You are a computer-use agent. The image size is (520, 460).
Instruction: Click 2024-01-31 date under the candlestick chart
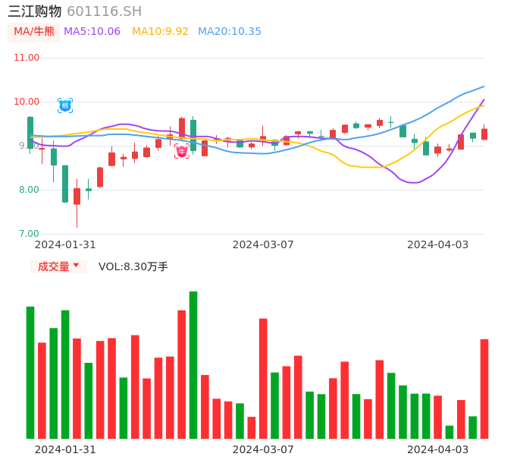click(x=65, y=244)
